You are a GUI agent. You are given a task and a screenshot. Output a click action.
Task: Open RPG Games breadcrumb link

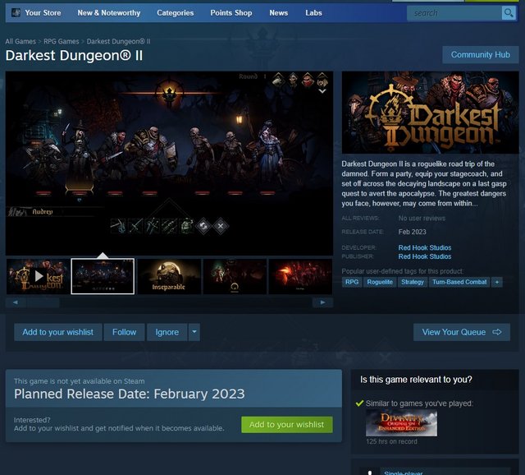(x=62, y=41)
